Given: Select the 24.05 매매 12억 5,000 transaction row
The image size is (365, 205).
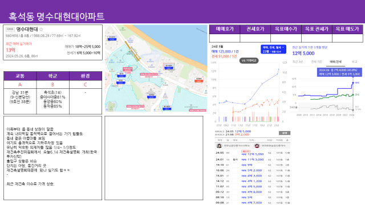Looking at the screenshot, I should click(x=253, y=153).
